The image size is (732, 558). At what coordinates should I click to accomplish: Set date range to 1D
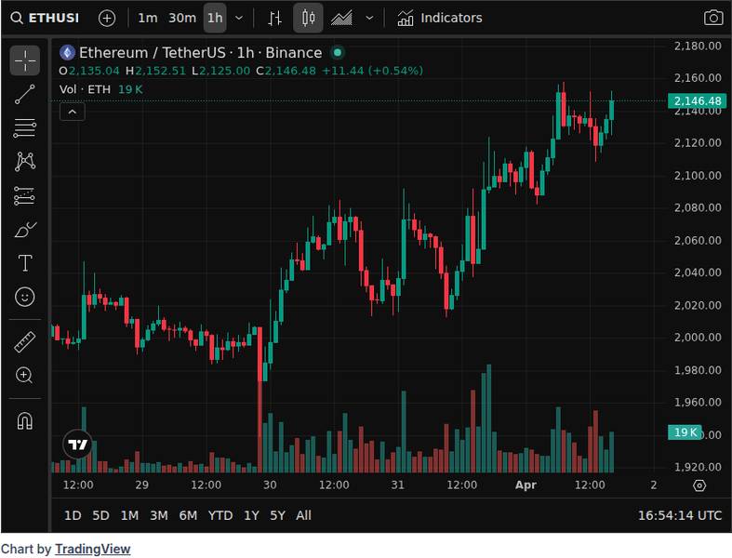pyautogui.click(x=73, y=515)
